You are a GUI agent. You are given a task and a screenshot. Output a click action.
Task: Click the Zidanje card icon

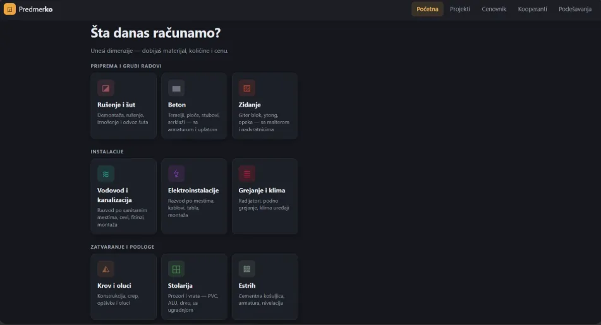247,88
